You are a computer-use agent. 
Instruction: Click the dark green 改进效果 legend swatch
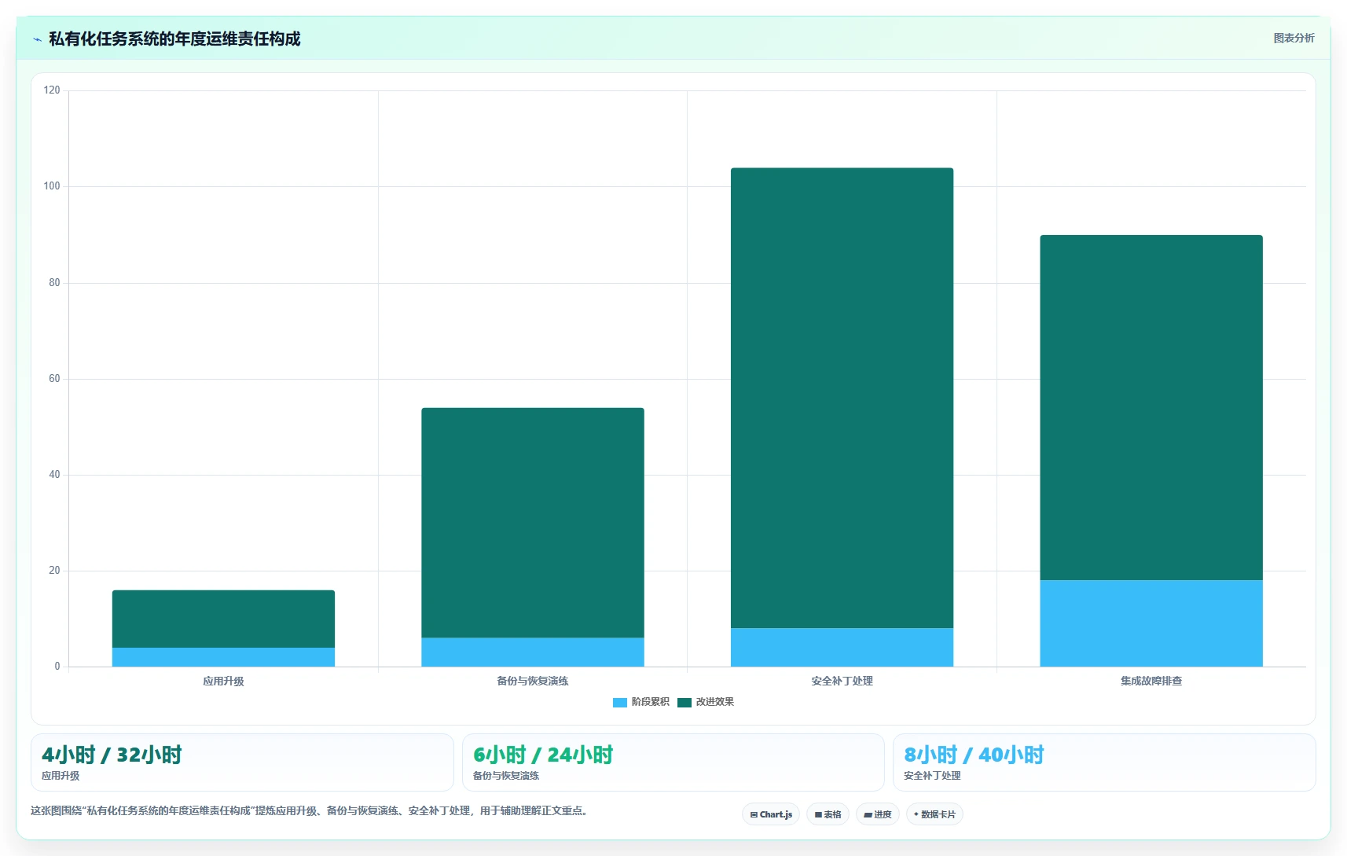[x=685, y=702]
